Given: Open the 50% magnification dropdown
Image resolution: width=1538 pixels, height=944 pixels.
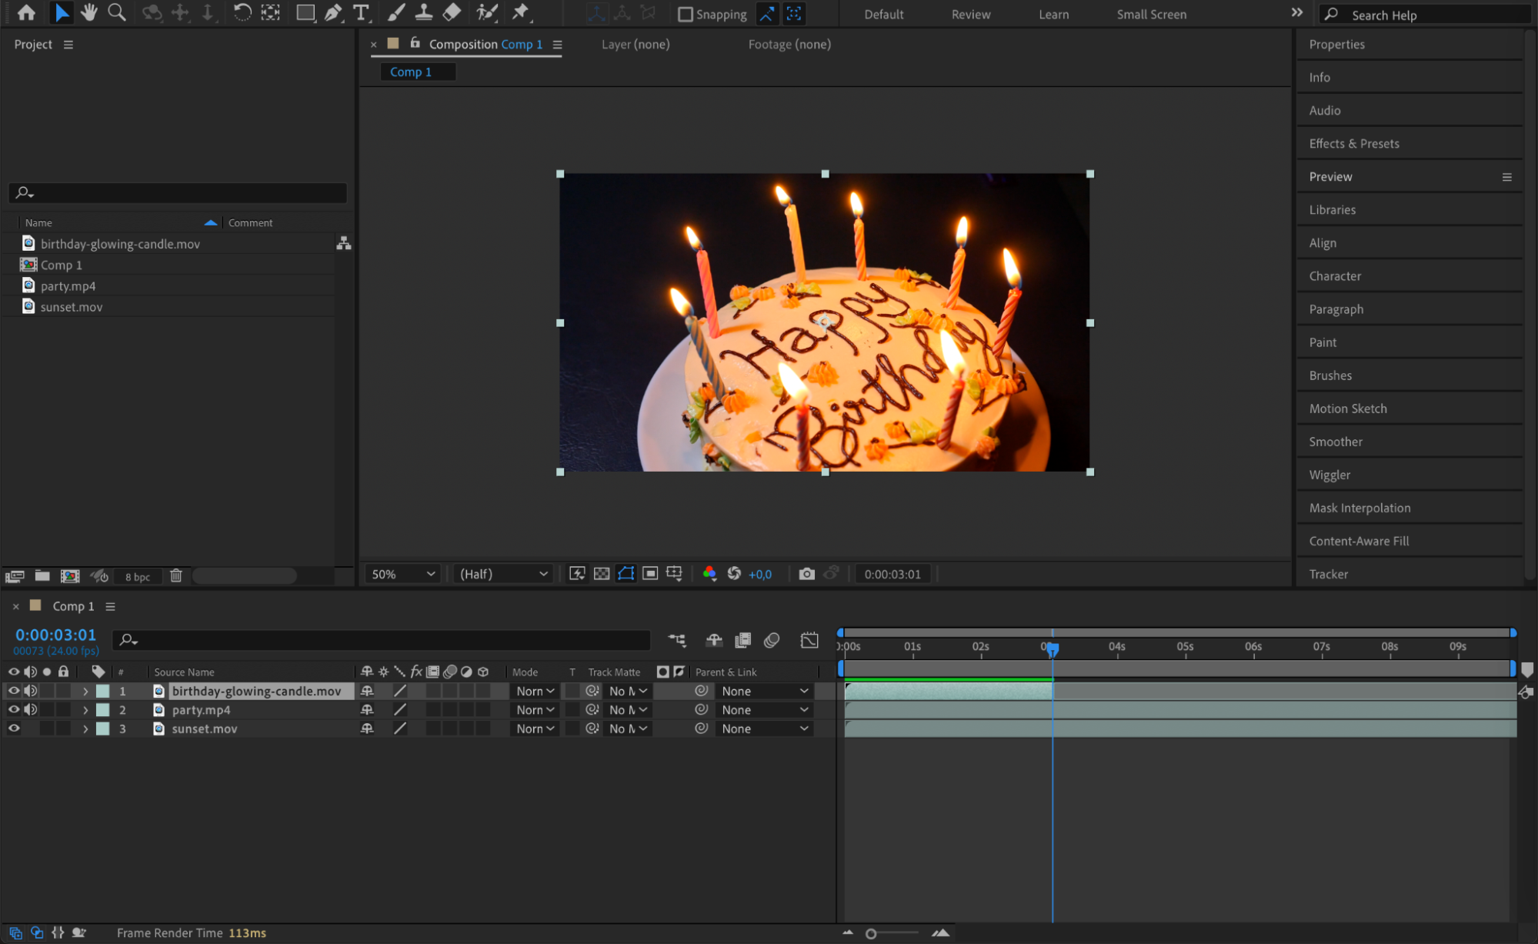Looking at the screenshot, I should (403, 574).
